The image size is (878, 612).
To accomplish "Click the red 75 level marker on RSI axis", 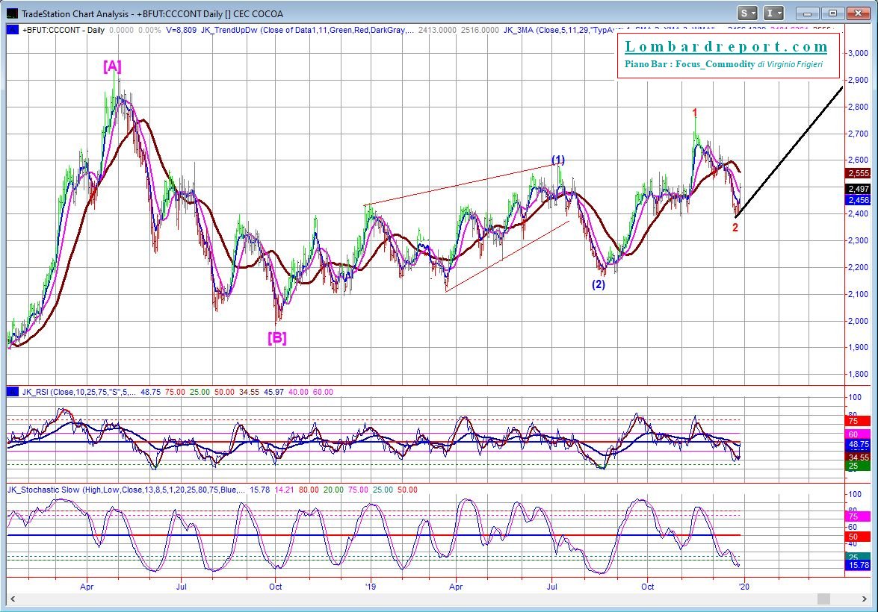I will pyautogui.click(x=858, y=421).
